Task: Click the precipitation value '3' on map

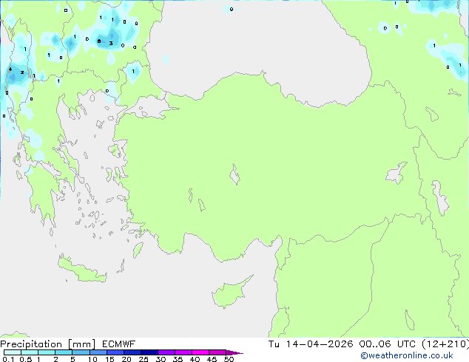Action: (x=111, y=44)
